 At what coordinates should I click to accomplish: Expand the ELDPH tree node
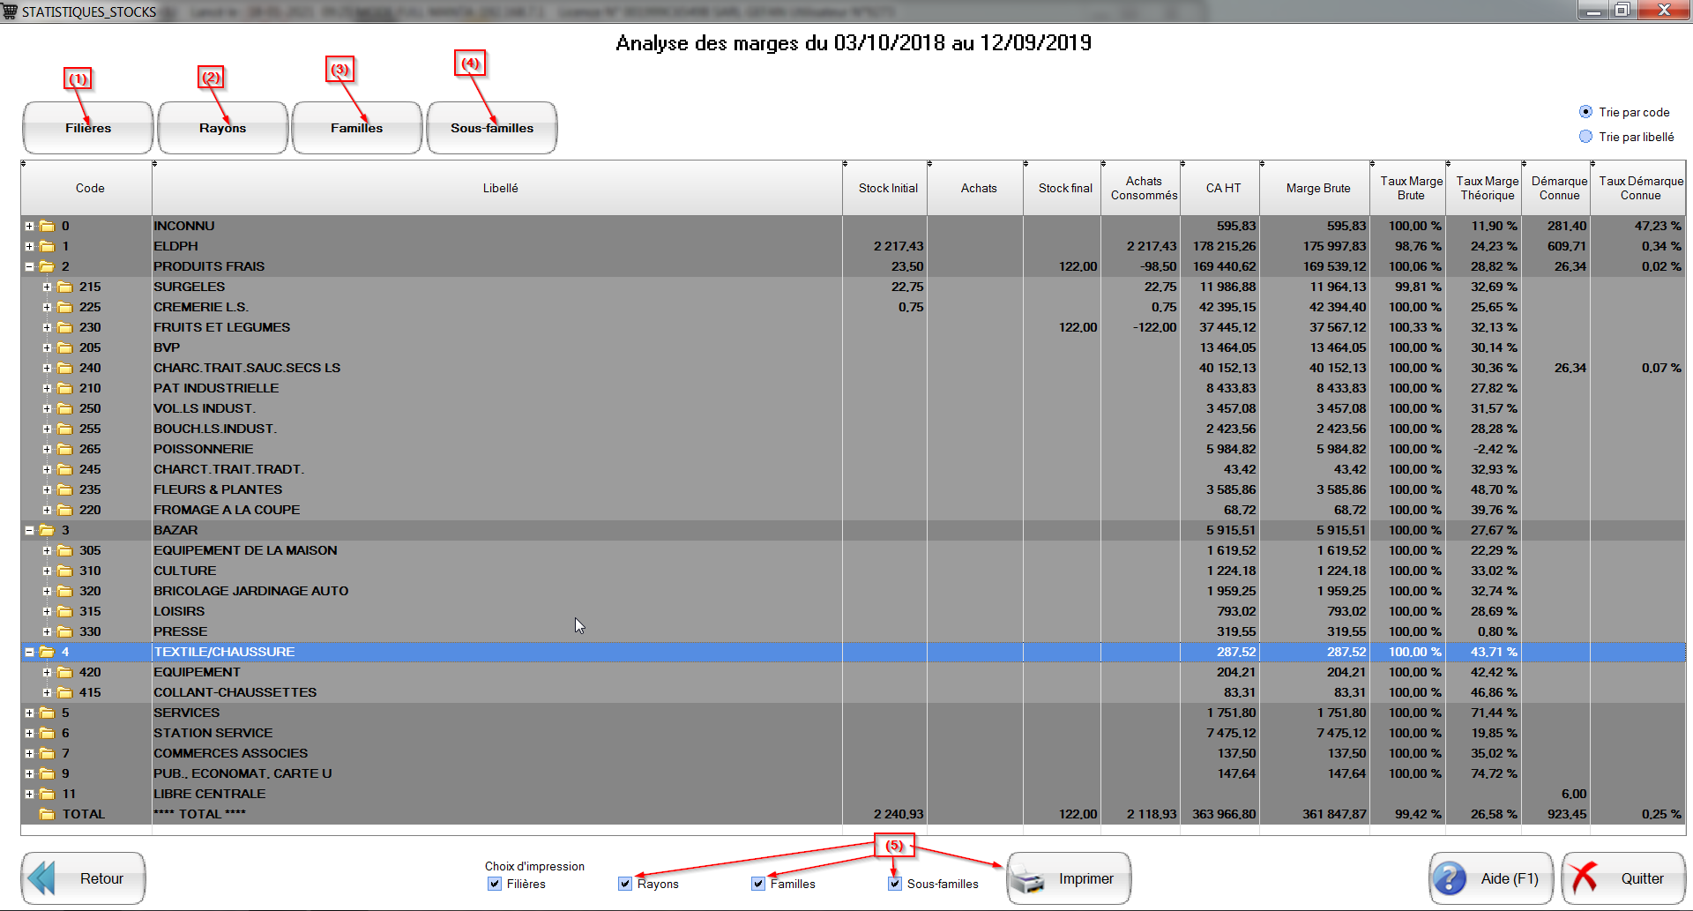tap(29, 246)
